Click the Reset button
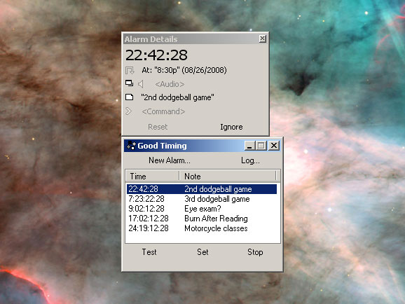 point(158,127)
